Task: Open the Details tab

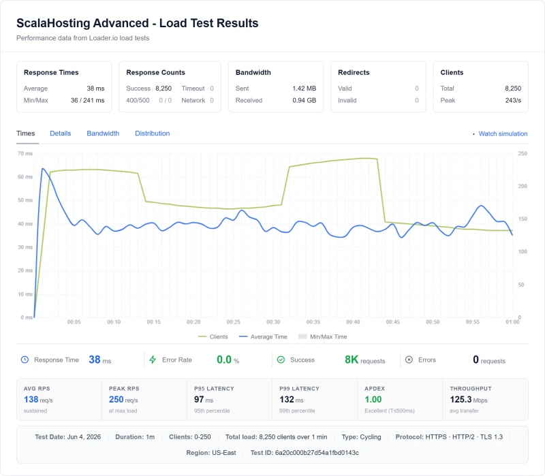Action: click(61, 133)
